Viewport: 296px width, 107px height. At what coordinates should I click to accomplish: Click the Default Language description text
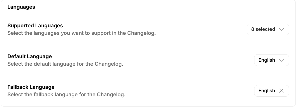(x=65, y=64)
